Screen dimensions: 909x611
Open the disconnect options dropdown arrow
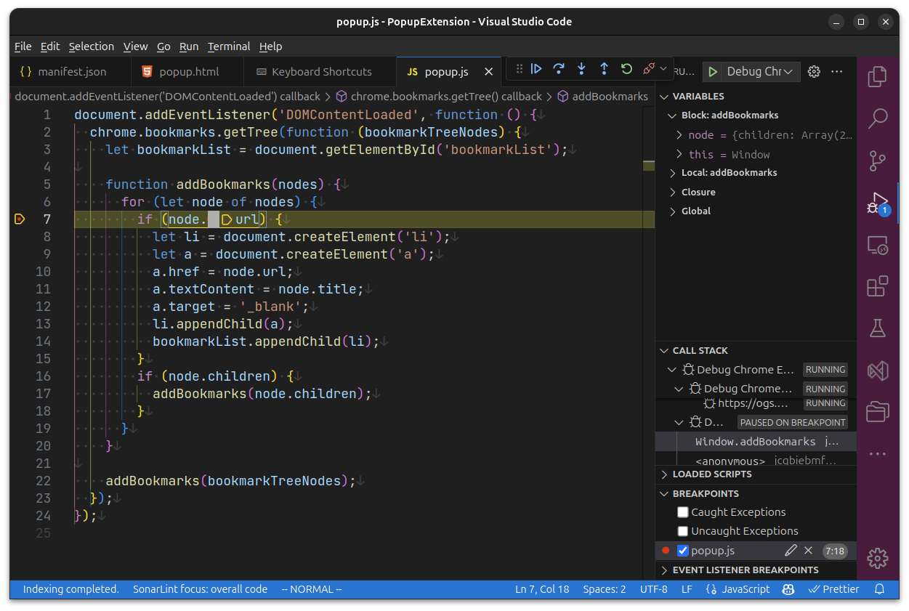[663, 69]
